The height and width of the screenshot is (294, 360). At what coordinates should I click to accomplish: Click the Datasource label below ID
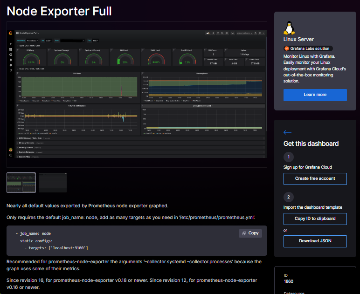294,293
